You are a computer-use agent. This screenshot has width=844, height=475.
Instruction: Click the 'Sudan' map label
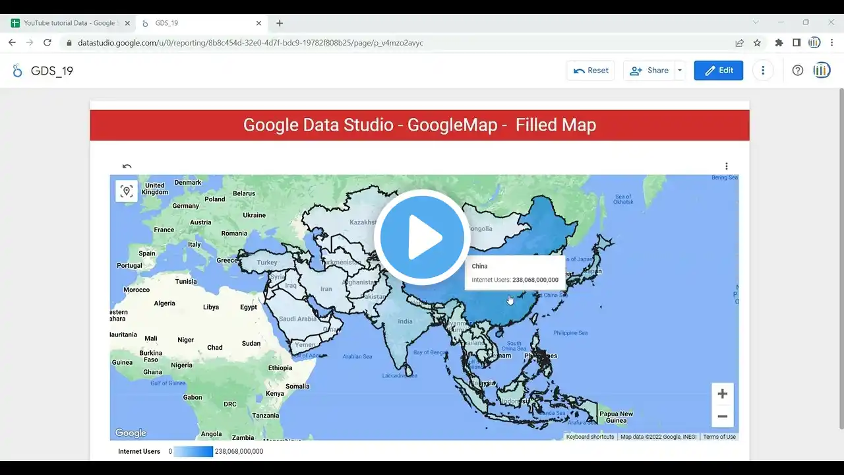coord(251,344)
